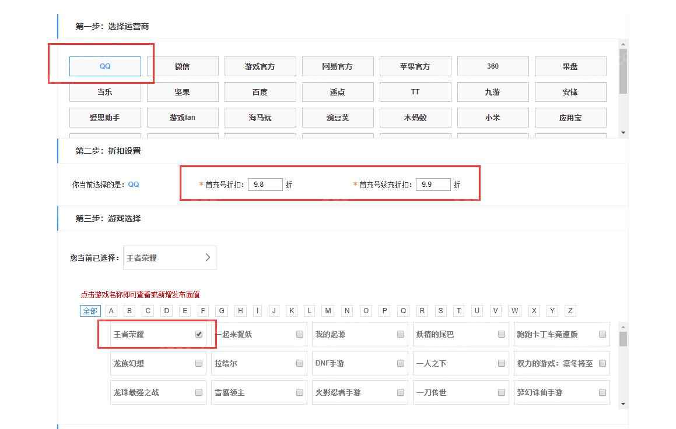Filter games by letter Q
This screenshot has height=429, width=676.
pyautogui.click(x=403, y=311)
